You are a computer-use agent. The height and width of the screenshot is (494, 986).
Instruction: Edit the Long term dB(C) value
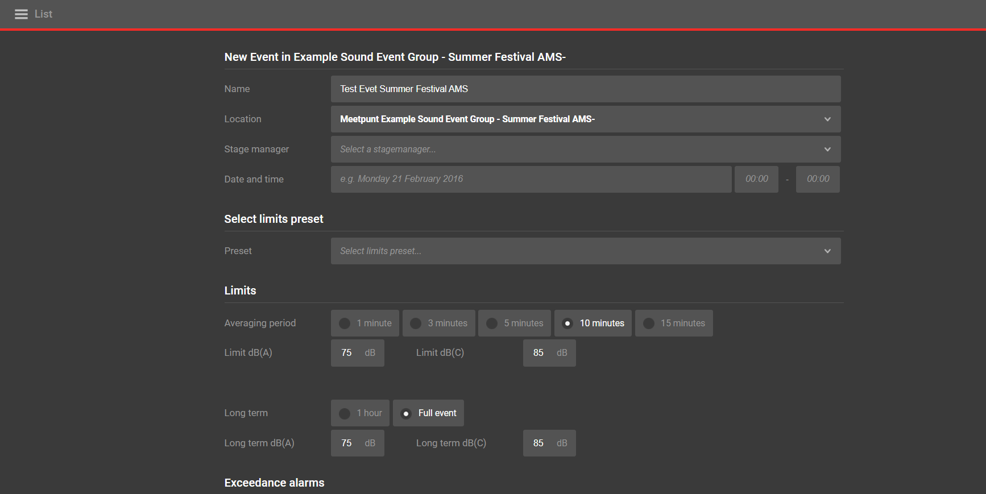pos(549,443)
